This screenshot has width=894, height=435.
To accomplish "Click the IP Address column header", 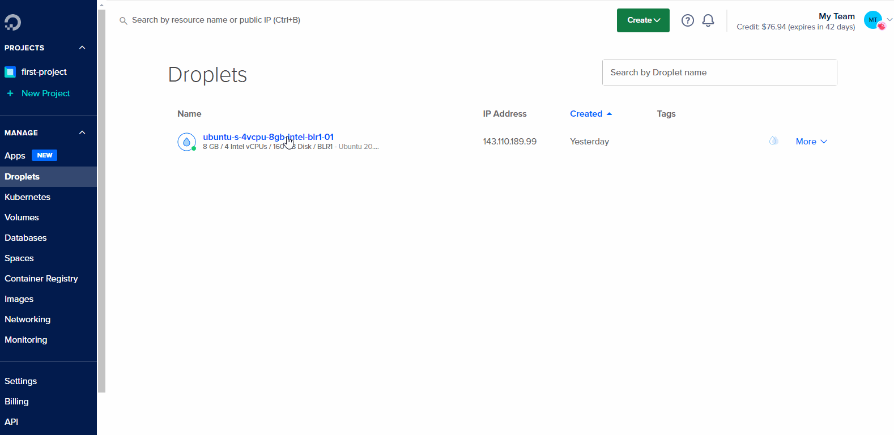I will click(x=505, y=114).
